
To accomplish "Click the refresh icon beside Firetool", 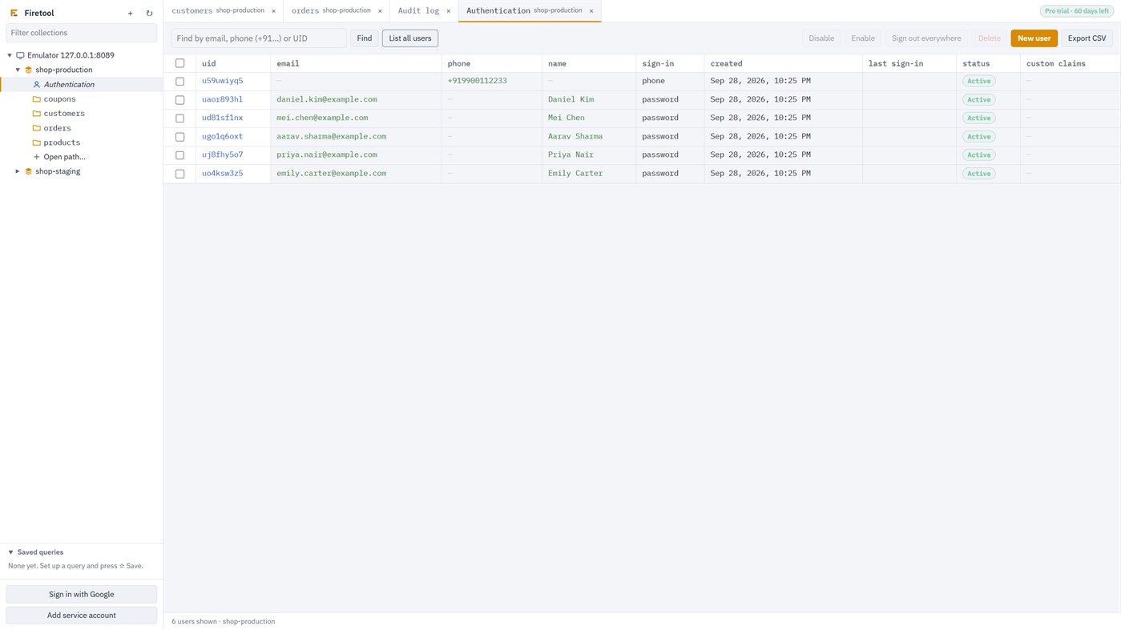I will (x=149, y=14).
